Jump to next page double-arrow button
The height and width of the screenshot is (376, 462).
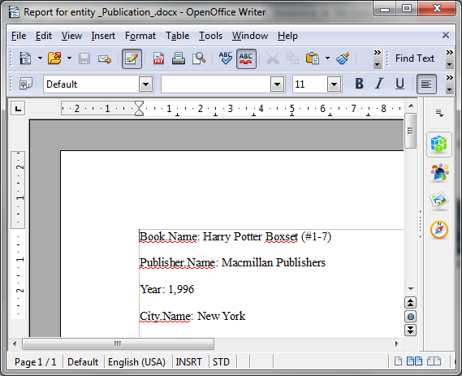pos(410,331)
